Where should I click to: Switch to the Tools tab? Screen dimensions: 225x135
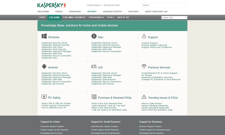[x=110, y=17]
